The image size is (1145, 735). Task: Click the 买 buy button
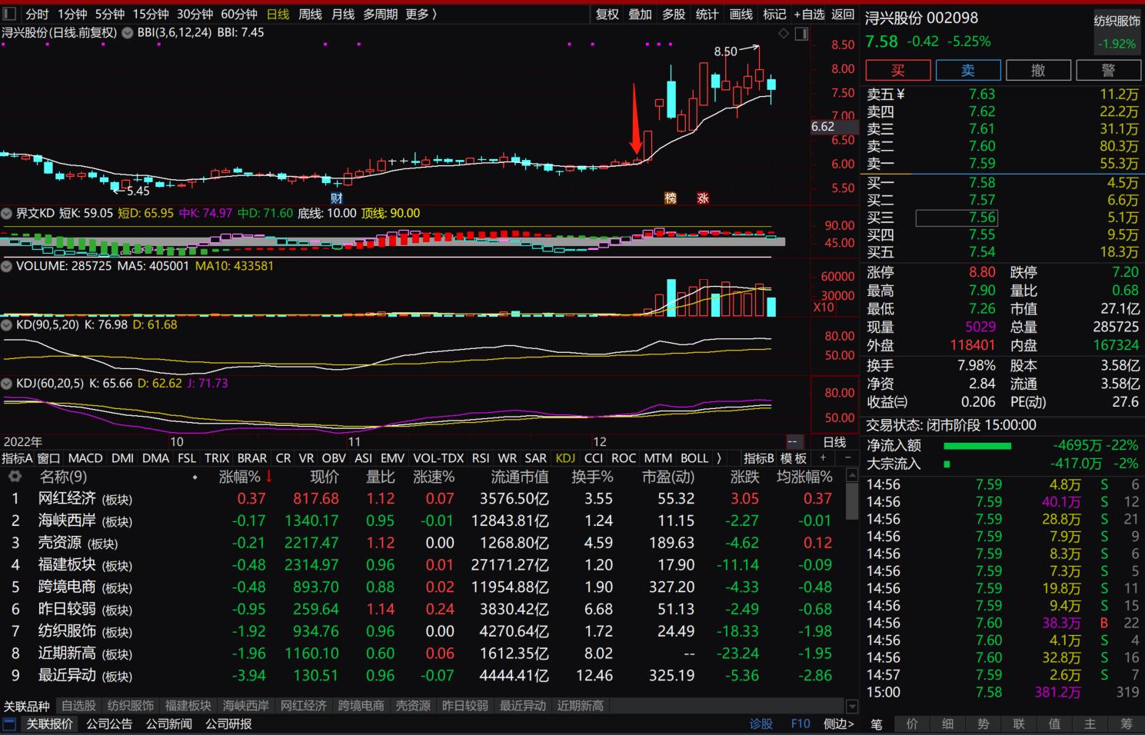897,70
